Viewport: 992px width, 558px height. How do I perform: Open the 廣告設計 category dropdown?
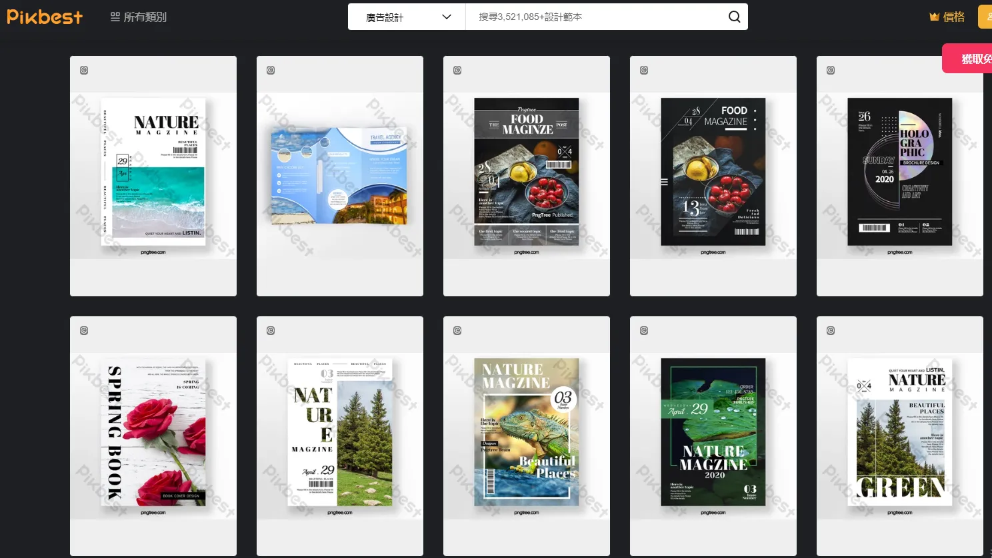coord(407,17)
